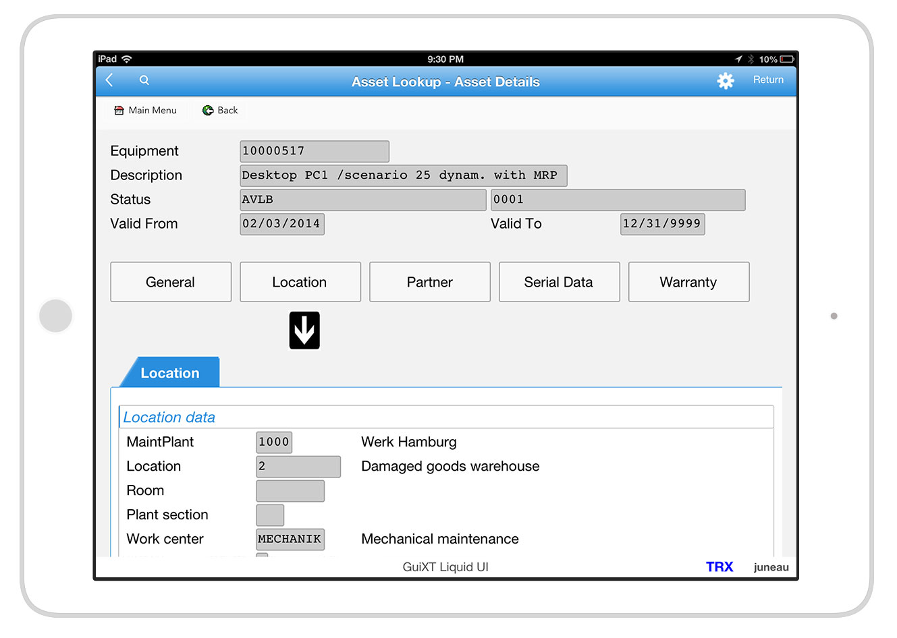Image resolution: width=897 pixels, height=638 pixels.
Task: Select the blue Location tab
Action: (x=170, y=373)
